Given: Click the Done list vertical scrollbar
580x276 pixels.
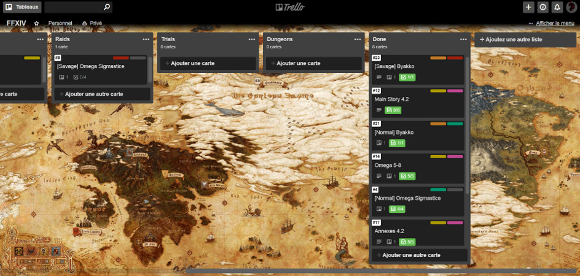Looking at the screenshot, I should click(467, 126).
